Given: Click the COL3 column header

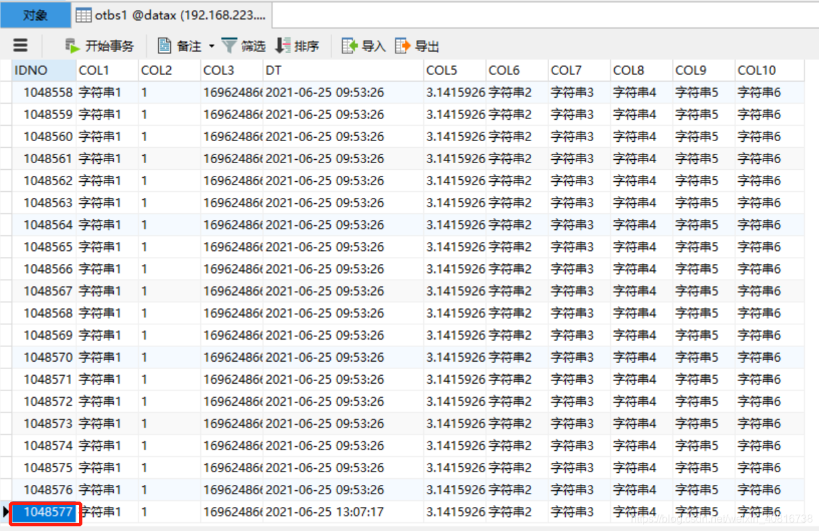Looking at the screenshot, I should pos(232,70).
